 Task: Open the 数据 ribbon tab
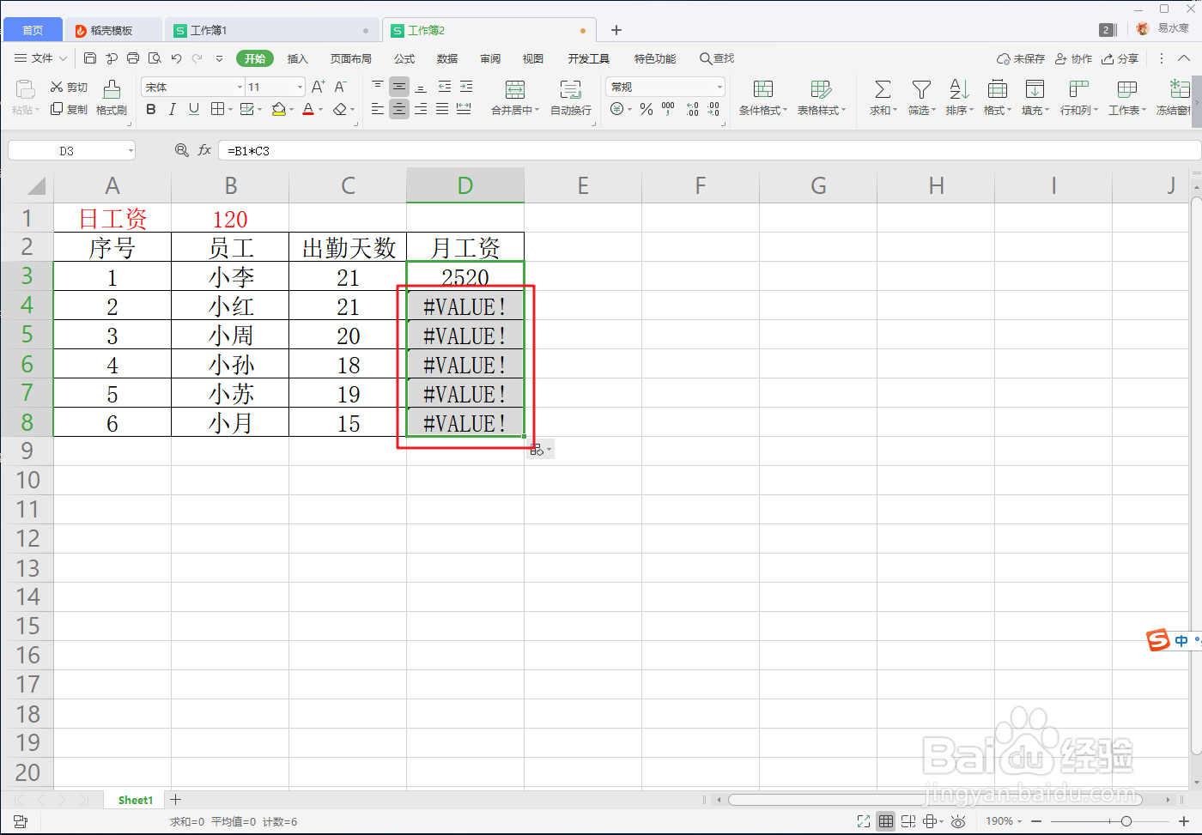(x=447, y=58)
